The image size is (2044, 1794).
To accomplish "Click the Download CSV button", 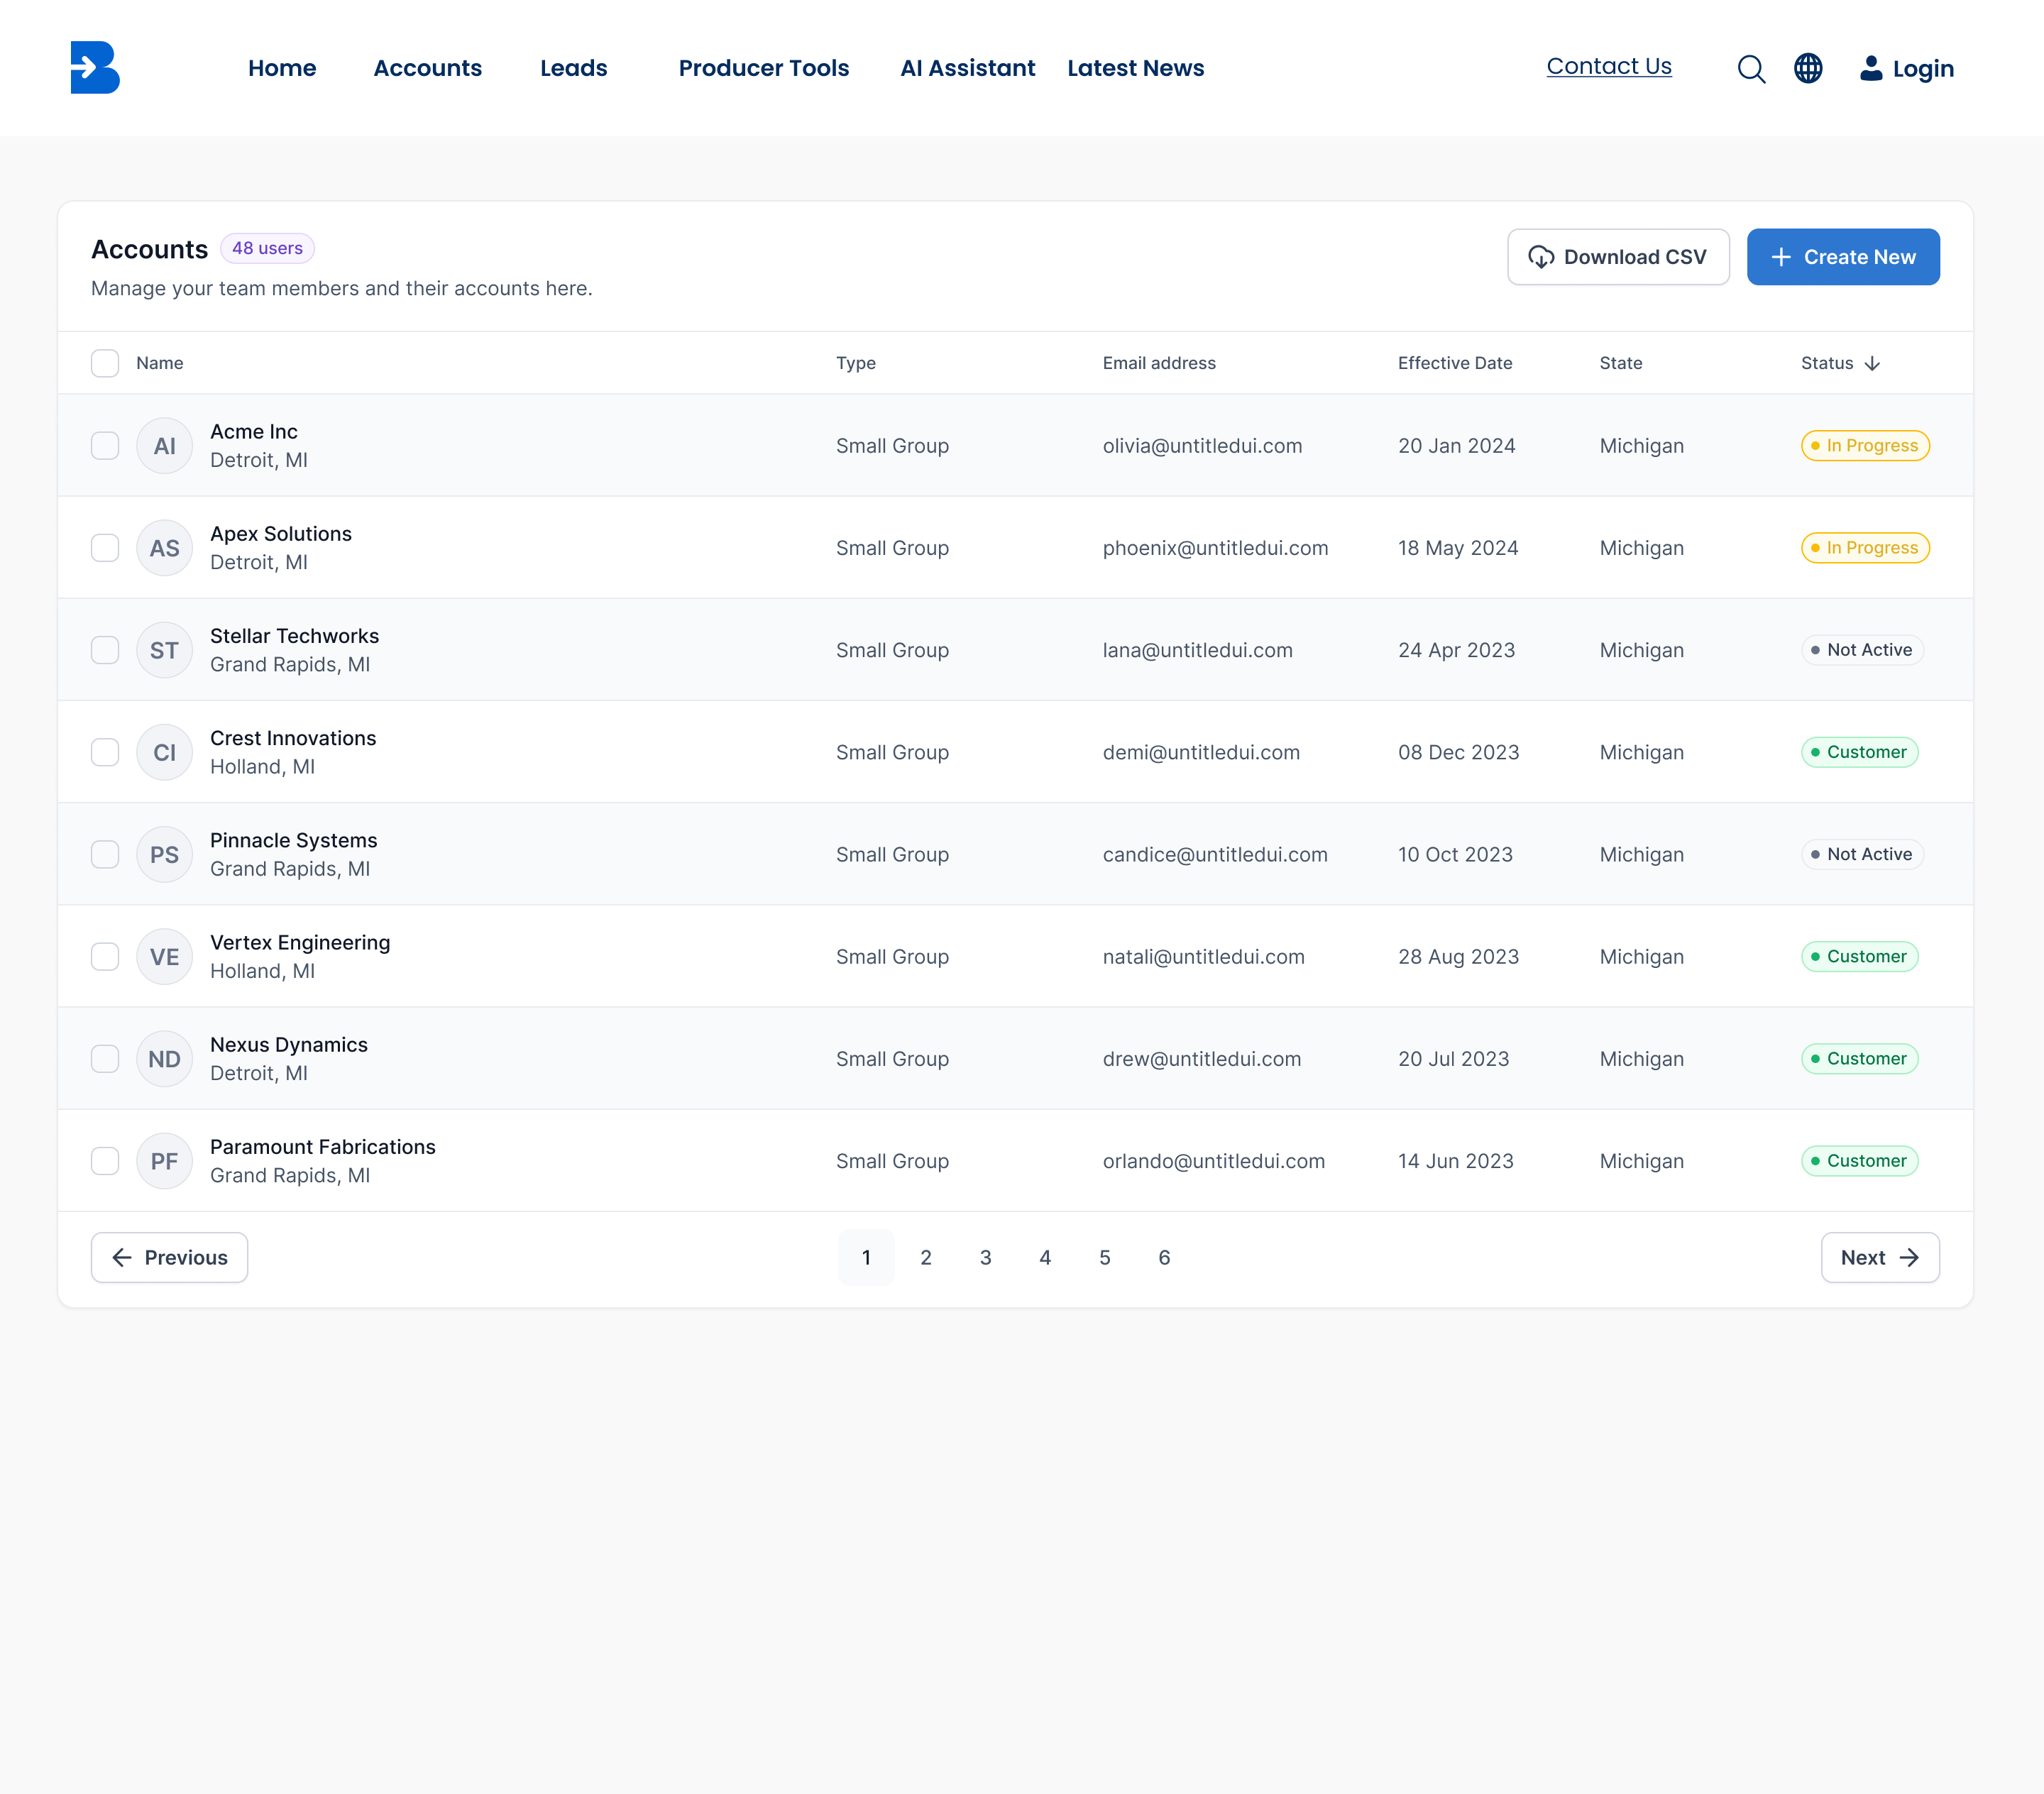I will click(1618, 257).
